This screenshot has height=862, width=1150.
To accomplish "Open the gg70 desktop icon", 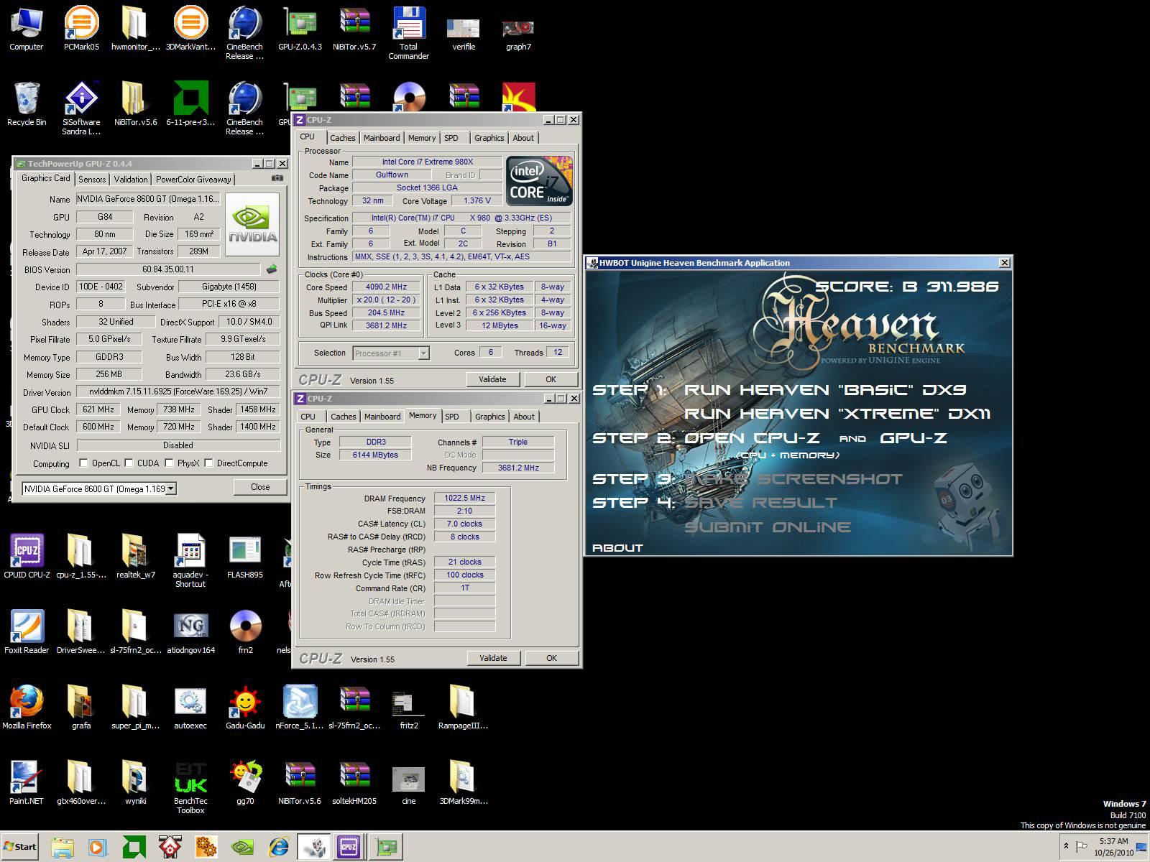I will (245, 783).
